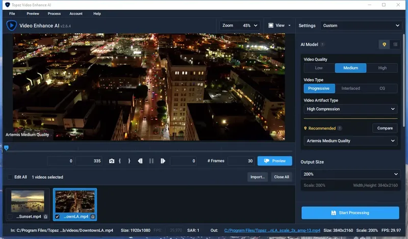
Task: Step back one frame
Action: [x=140, y=161]
